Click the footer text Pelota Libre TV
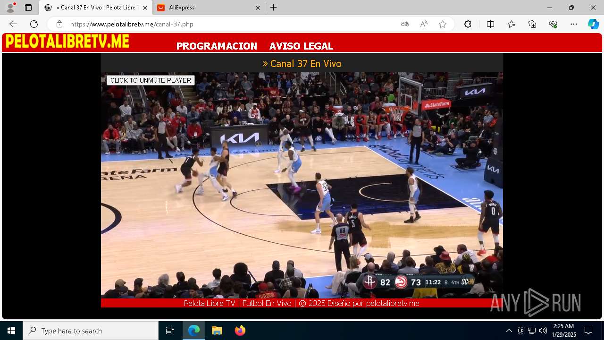The width and height of the screenshot is (604, 340). (x=210, y=303)
